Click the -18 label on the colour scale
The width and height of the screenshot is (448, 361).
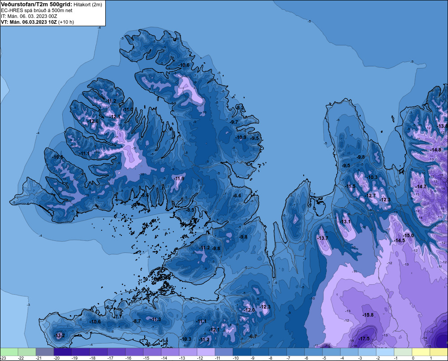(x=92, y=358)
